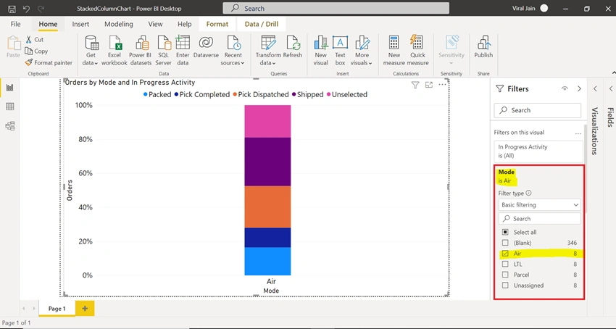Screen dimensions: 616x329
Task: Check the Parcel filter checkbox
Action: [506, 275]
